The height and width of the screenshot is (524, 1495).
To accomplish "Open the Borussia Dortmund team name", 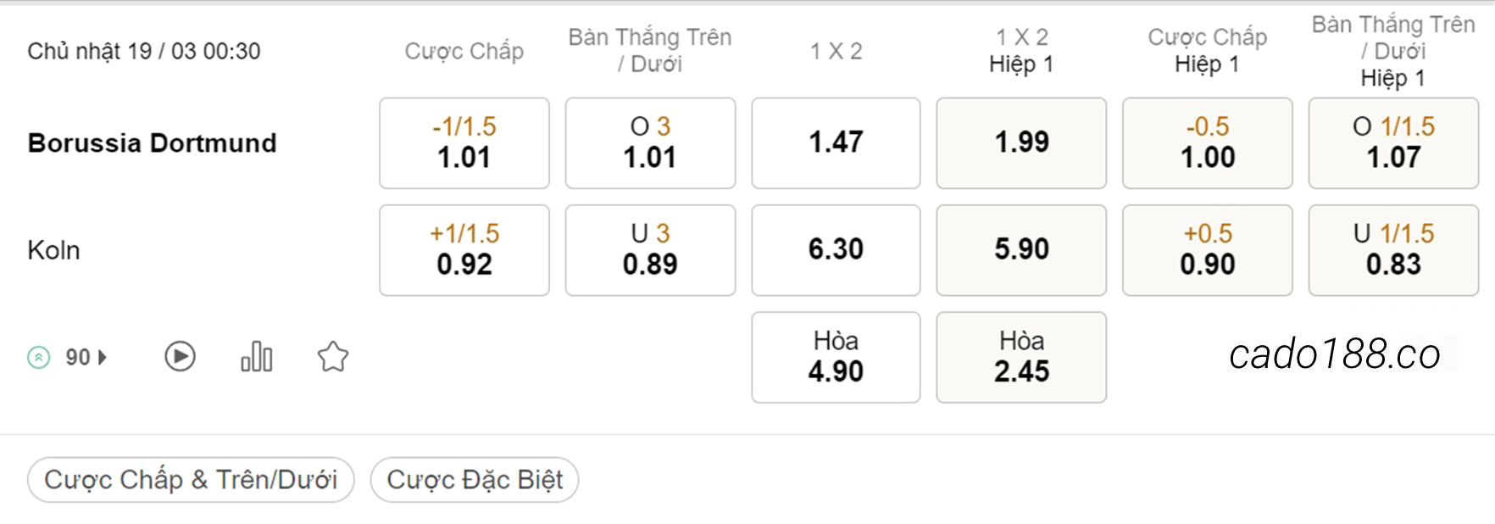I will pos(153,142).
